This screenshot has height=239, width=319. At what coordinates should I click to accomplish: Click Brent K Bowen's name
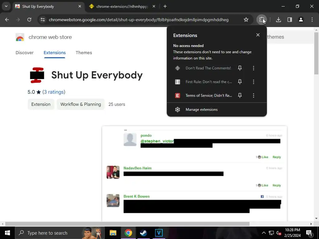(136, 196)
